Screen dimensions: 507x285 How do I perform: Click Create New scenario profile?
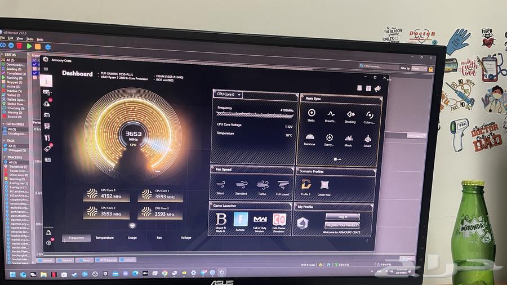click(x=324, y=188)
